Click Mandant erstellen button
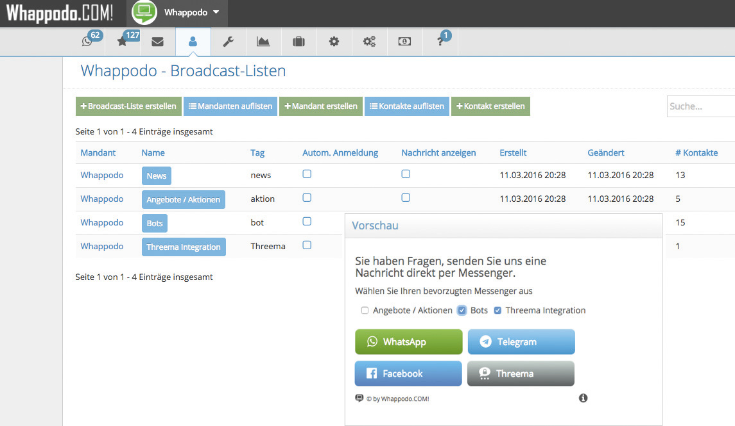The height and width of the screenshot is (426, 735). coord(320,106)
